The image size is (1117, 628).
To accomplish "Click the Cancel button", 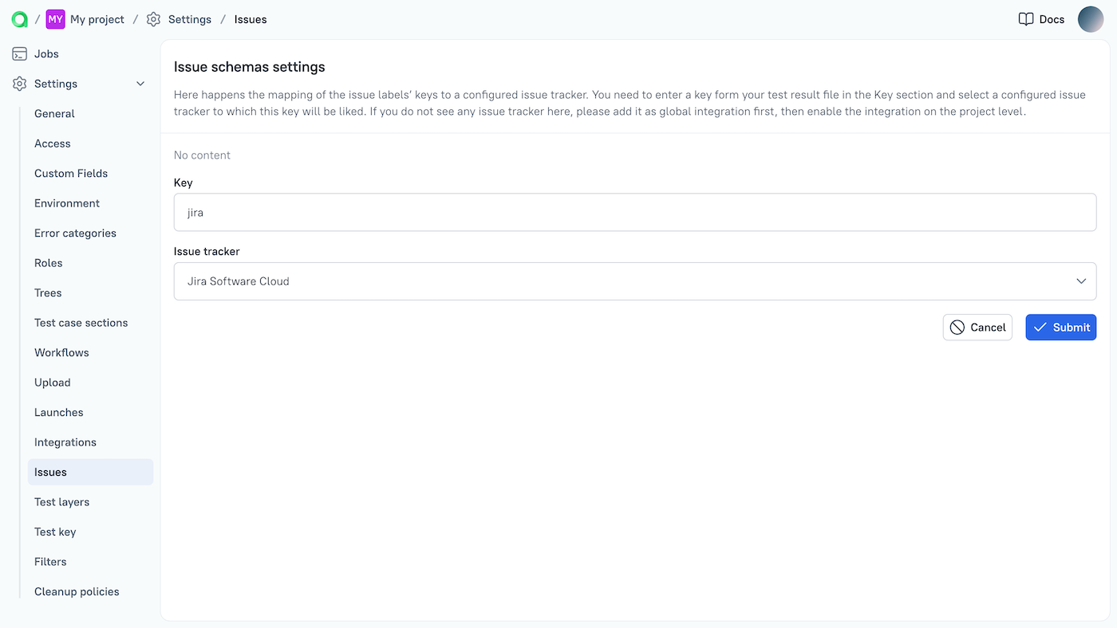I will click(x=977, y=328).
